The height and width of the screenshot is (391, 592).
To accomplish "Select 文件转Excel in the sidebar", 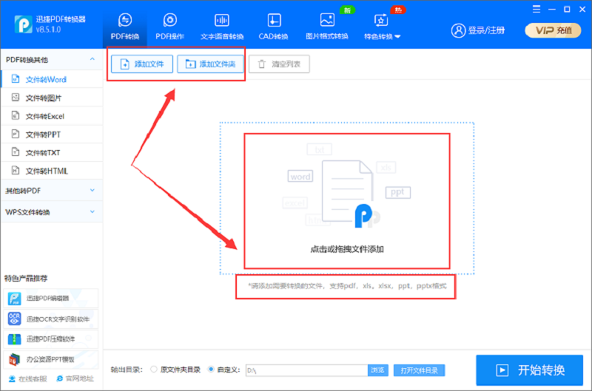I will [52, 116].
